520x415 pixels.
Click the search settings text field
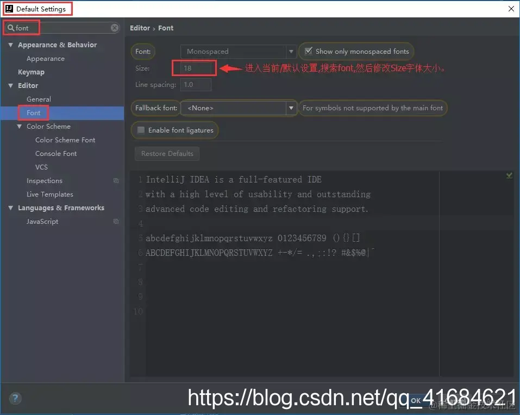[x=61, y=28]
